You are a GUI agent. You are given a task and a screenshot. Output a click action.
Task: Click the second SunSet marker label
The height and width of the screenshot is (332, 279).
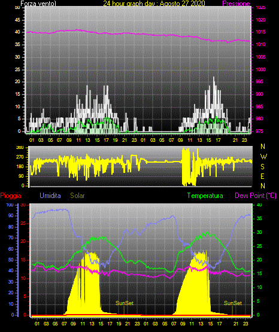(x=233, y=303)
